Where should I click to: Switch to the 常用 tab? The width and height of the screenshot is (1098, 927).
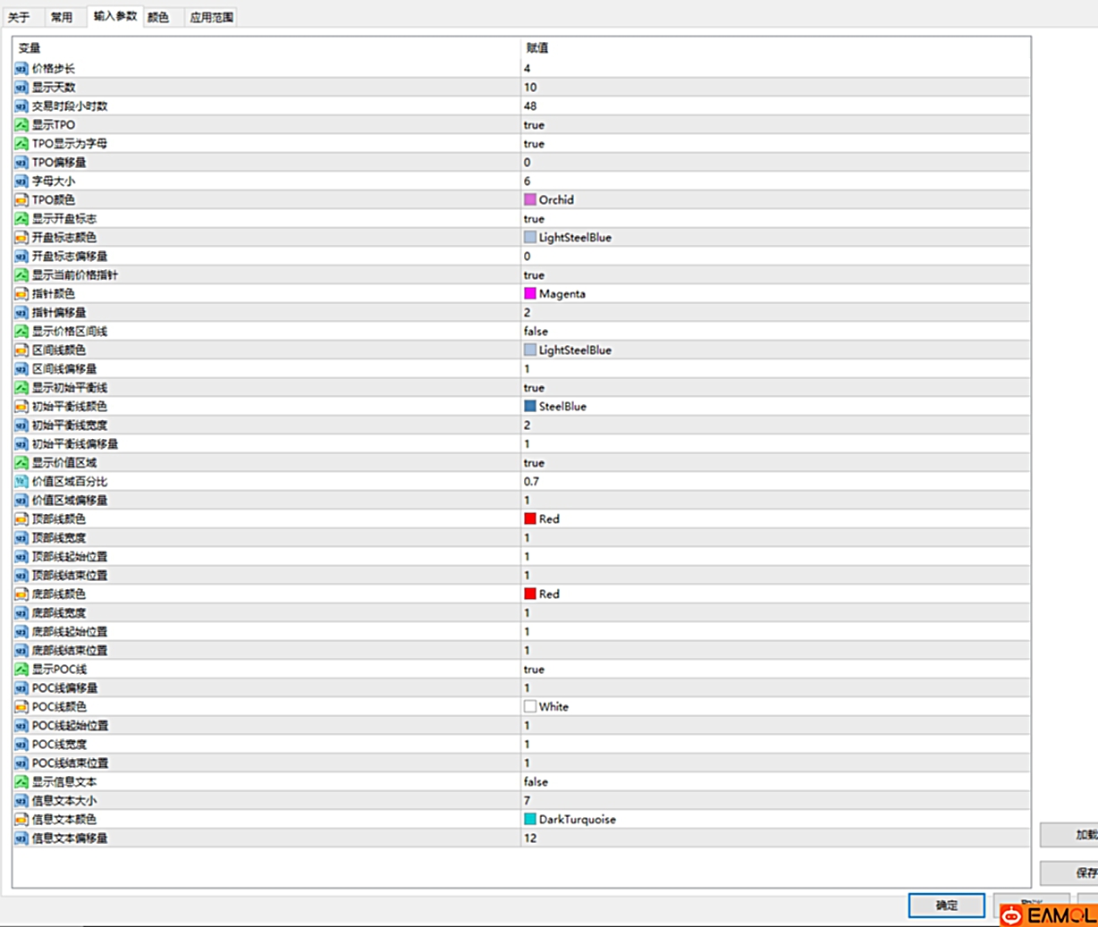click(61, 17)
